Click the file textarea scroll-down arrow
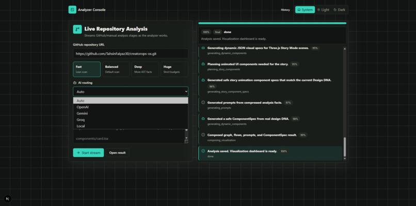 pos(186,138)
